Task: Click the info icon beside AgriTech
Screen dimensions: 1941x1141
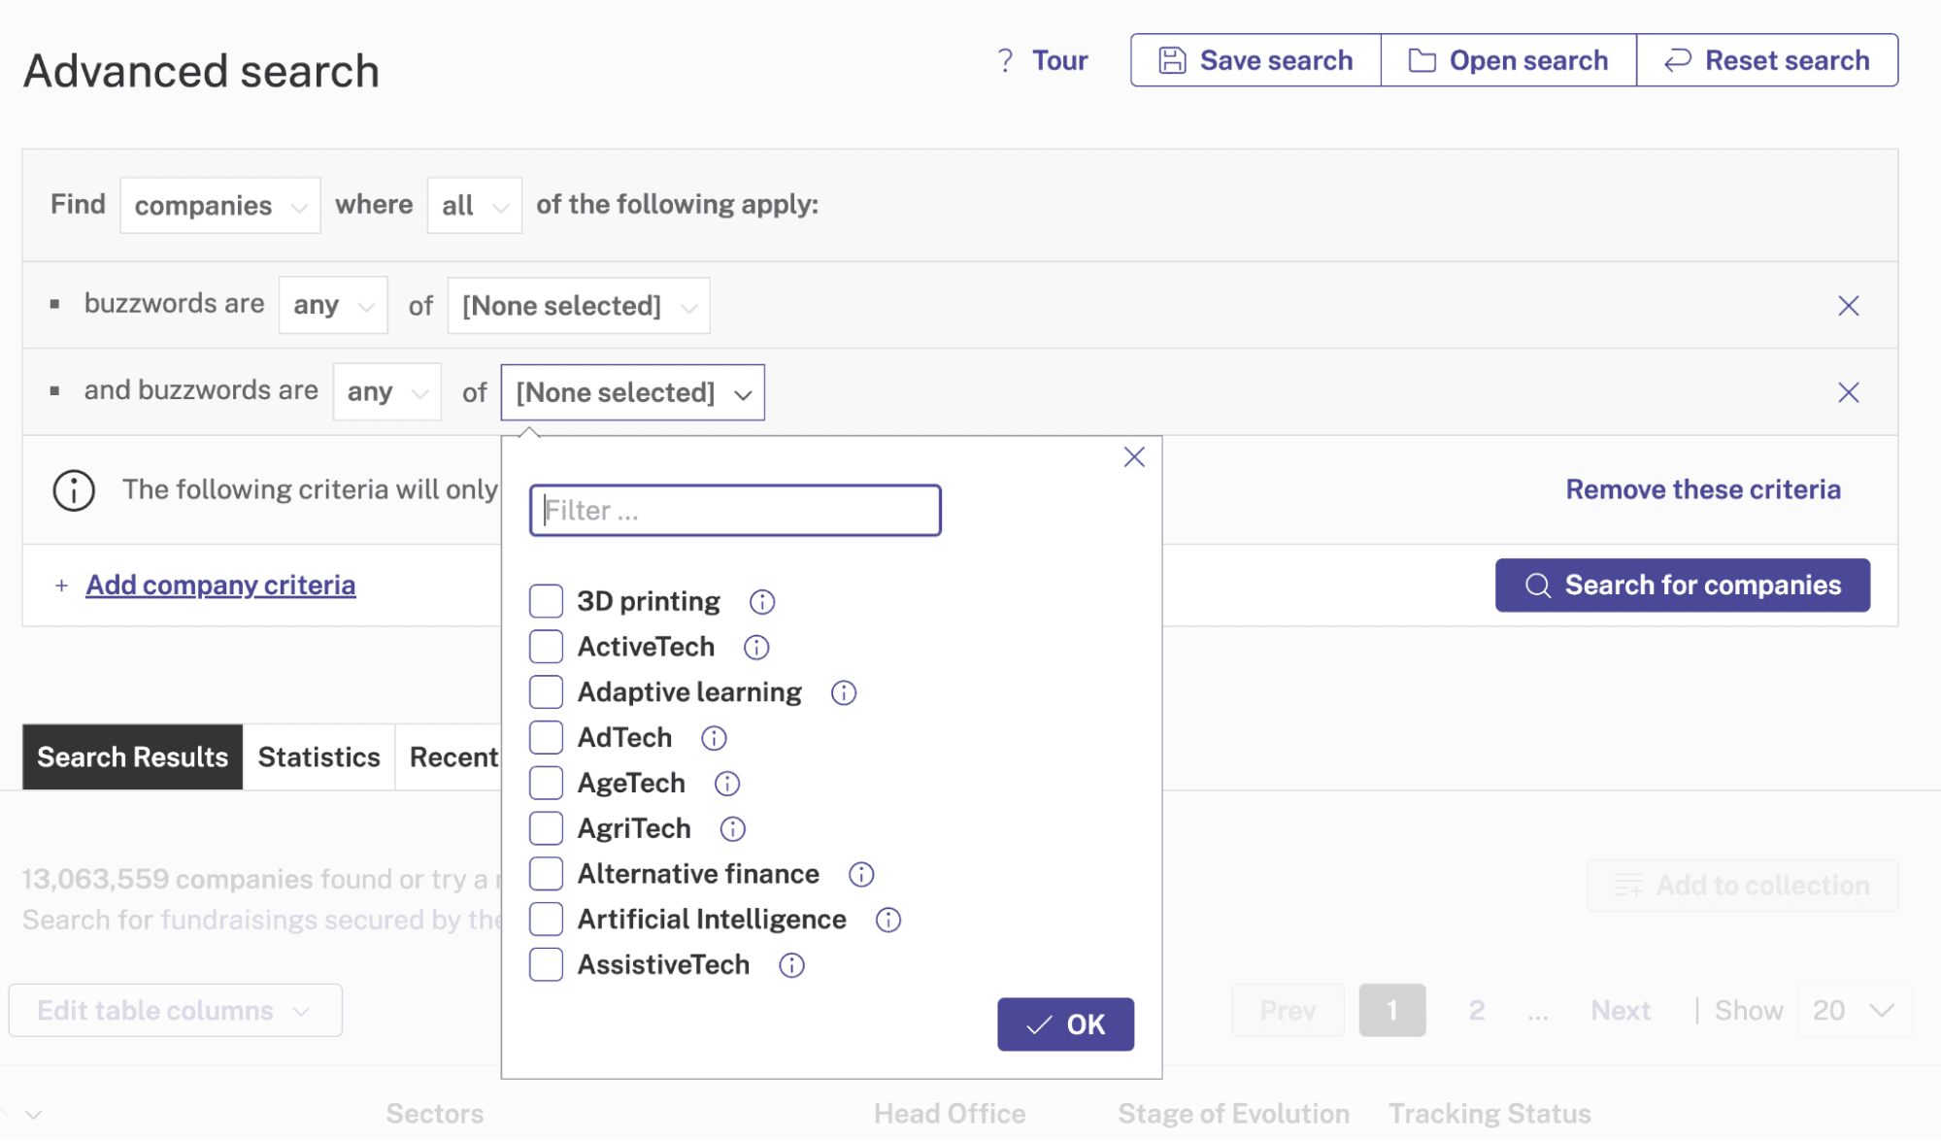Action: tap(733, 829)
